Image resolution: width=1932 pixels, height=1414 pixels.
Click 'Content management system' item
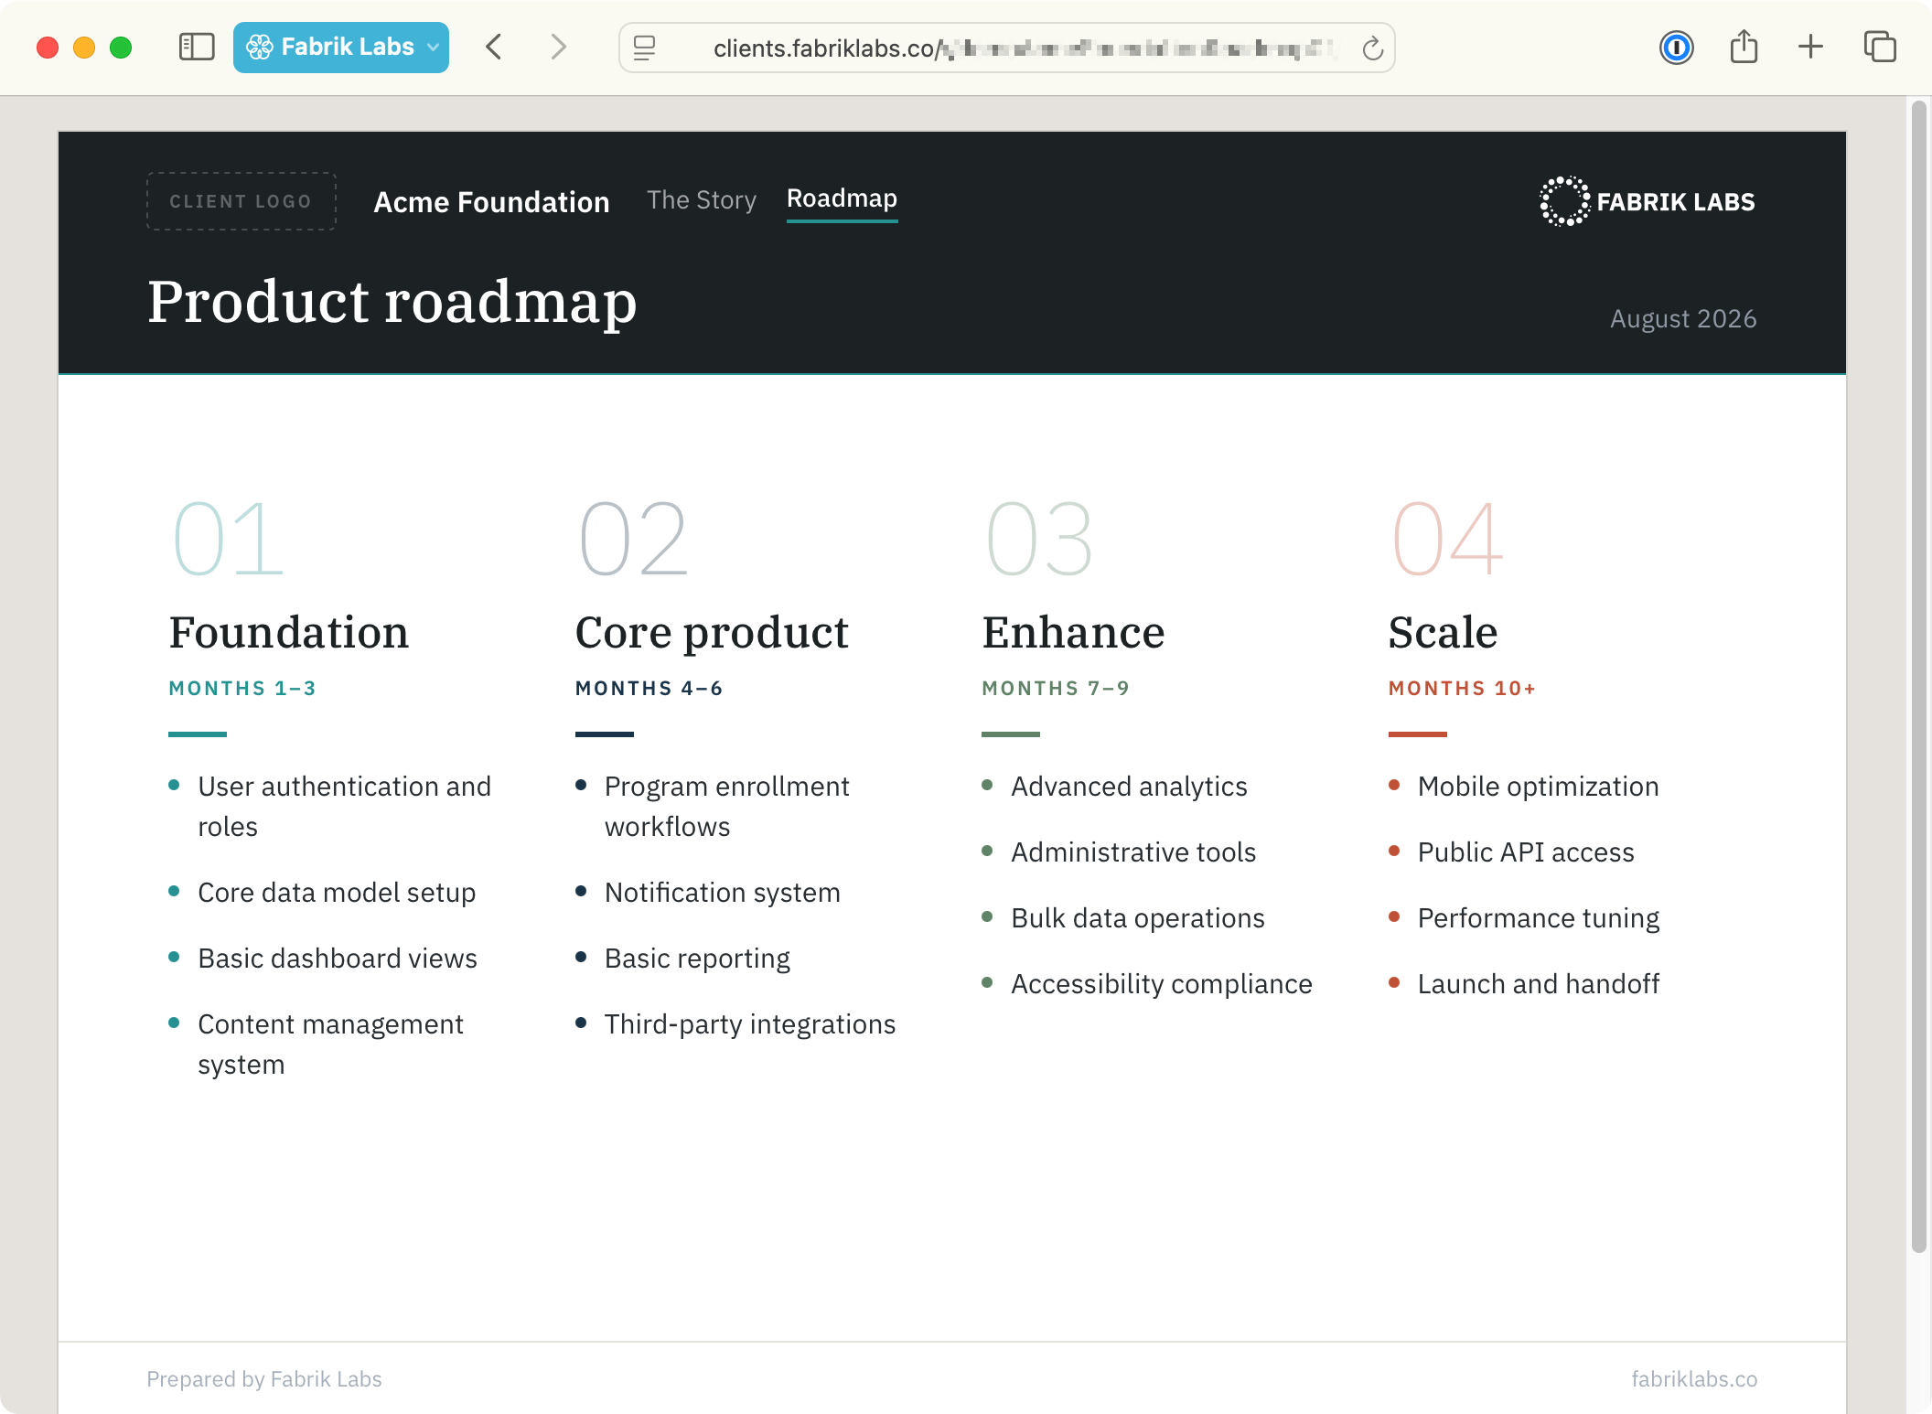tap(330, 1044)
